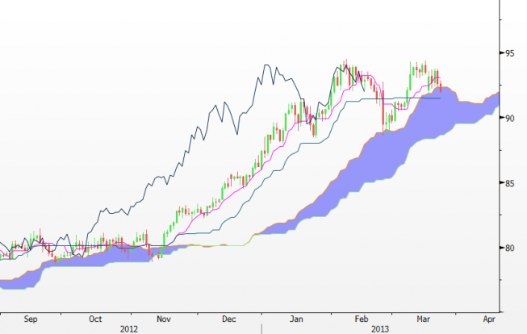Click the Sep month label
The image size is (527, 334).
click(31, 319)
